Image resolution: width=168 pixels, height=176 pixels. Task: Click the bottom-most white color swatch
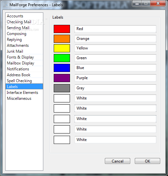62,140
